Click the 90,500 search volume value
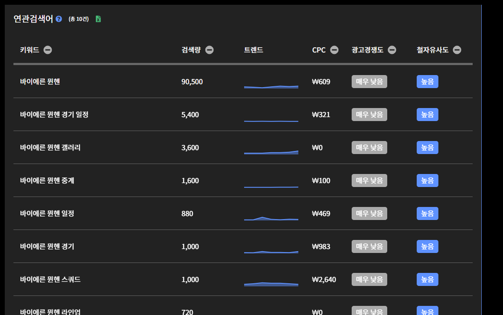Viewport: 503px width, 315px height. click(x=192, y=82)
